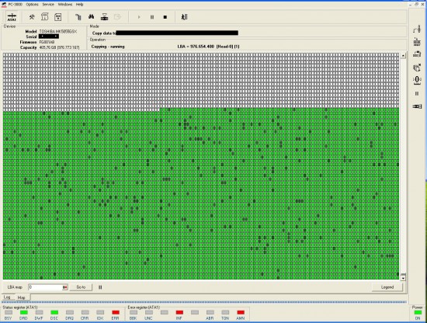Click the ATA1 port selection icon
427x323 pixels.
(12, 17)
